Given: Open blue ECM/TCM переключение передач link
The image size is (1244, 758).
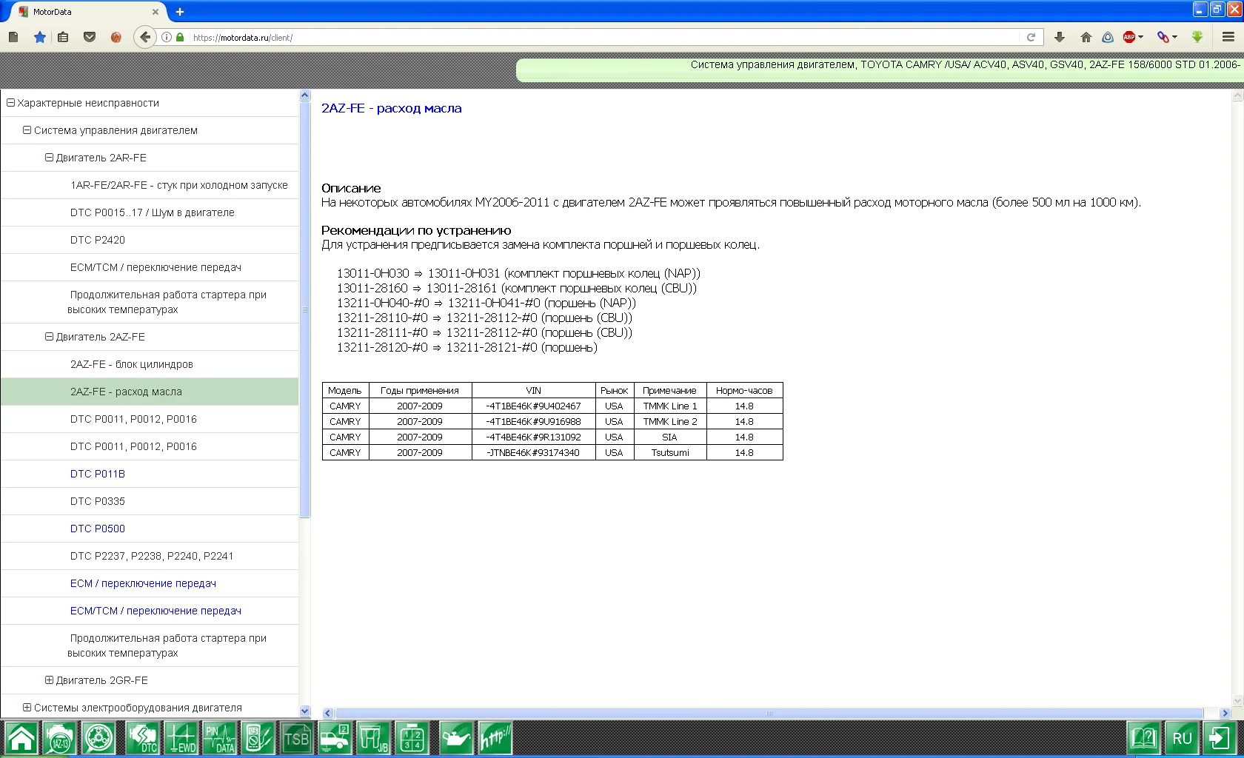Looking at the screenshot, I should coord(155,611).
